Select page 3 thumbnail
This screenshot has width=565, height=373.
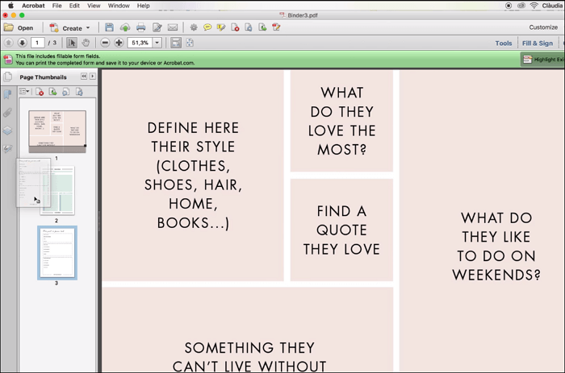[x=56, y=252]
